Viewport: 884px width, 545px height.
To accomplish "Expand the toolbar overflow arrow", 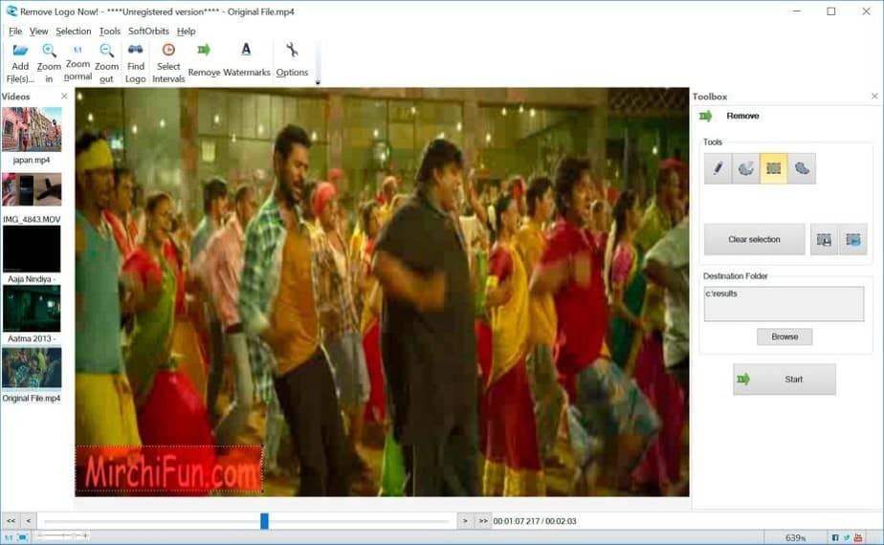I will click(x=318, y=82).
